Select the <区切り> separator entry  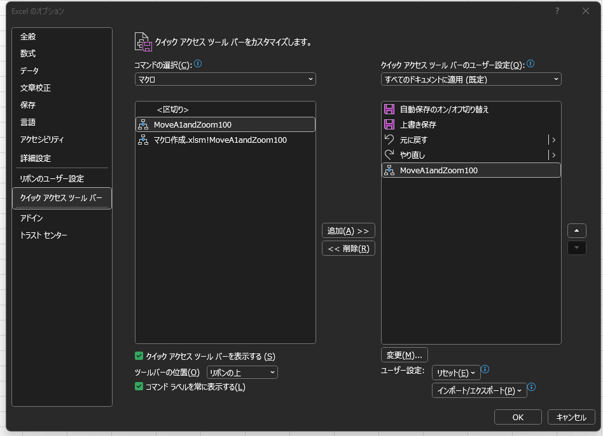tap(225, 109)
